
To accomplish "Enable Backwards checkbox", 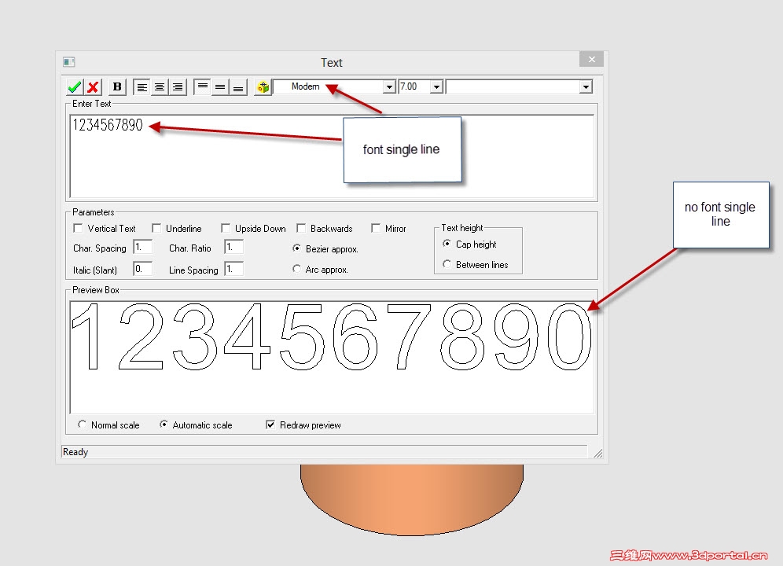I will (301, 228).
